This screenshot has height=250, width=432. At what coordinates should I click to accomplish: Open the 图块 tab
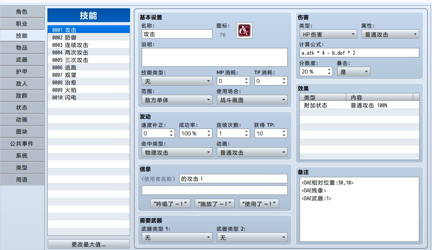coord(22,132)
